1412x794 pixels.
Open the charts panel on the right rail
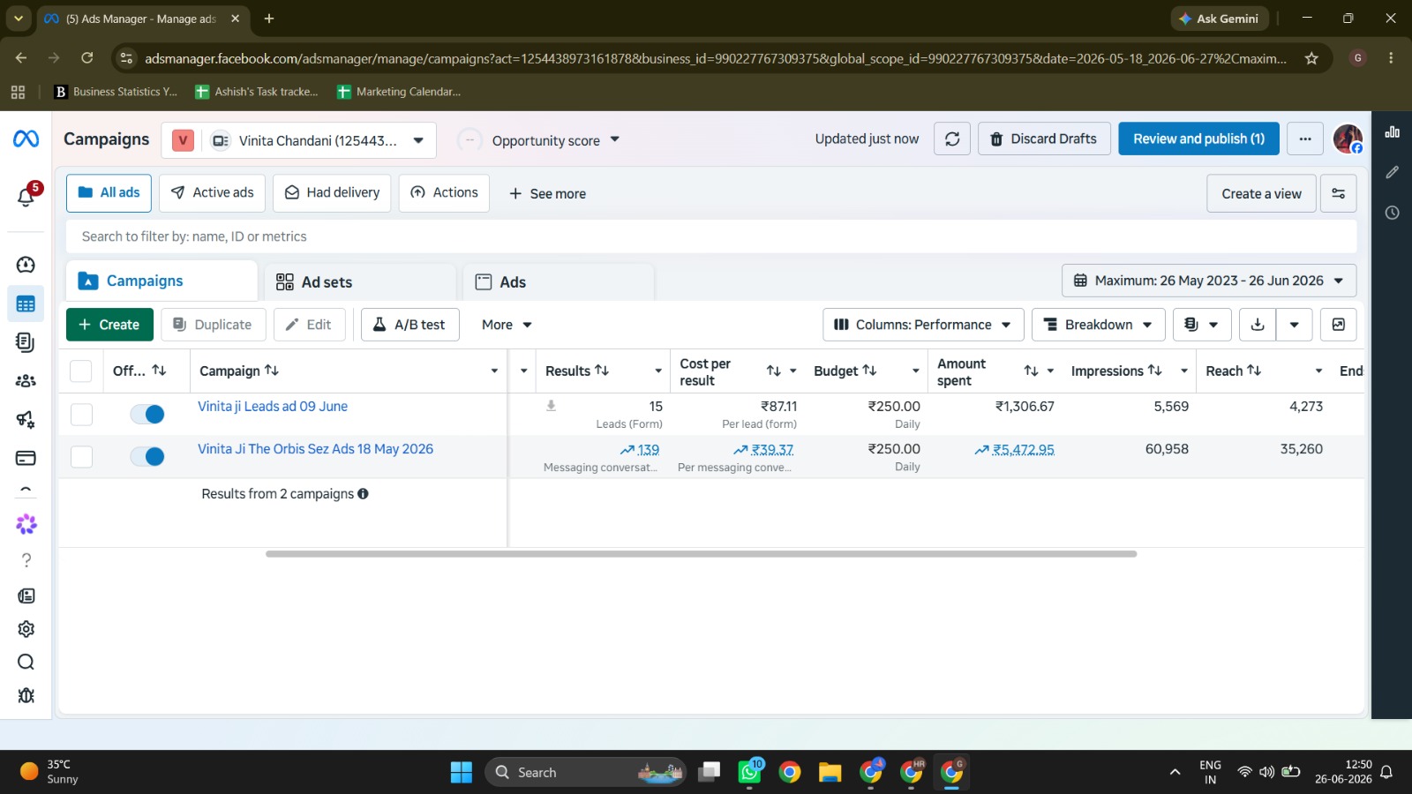[1393, 132]
